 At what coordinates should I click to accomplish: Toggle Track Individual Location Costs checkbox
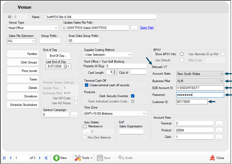tap(133, 101)
